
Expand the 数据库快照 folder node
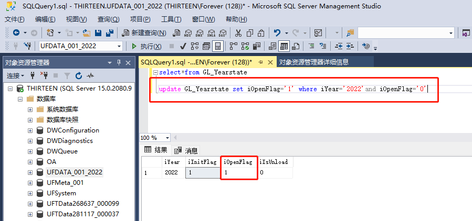coord(30,120)
